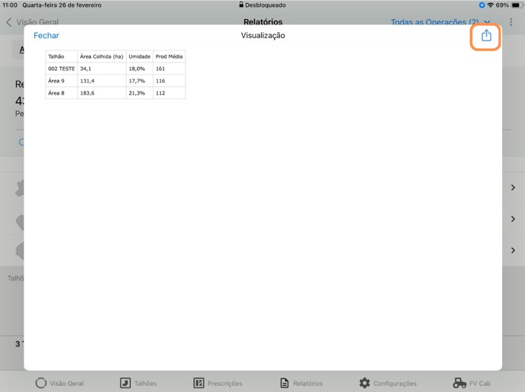Open the FV Cab tractor tab

[x=459, y=383]
